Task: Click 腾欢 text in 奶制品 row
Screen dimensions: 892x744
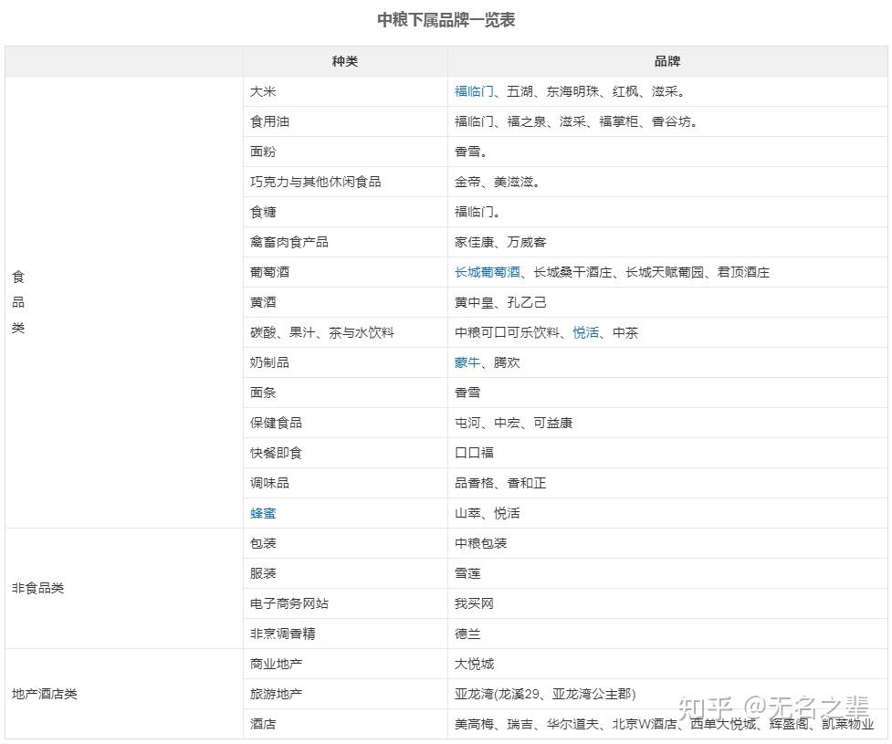Action: pos(507,363)
